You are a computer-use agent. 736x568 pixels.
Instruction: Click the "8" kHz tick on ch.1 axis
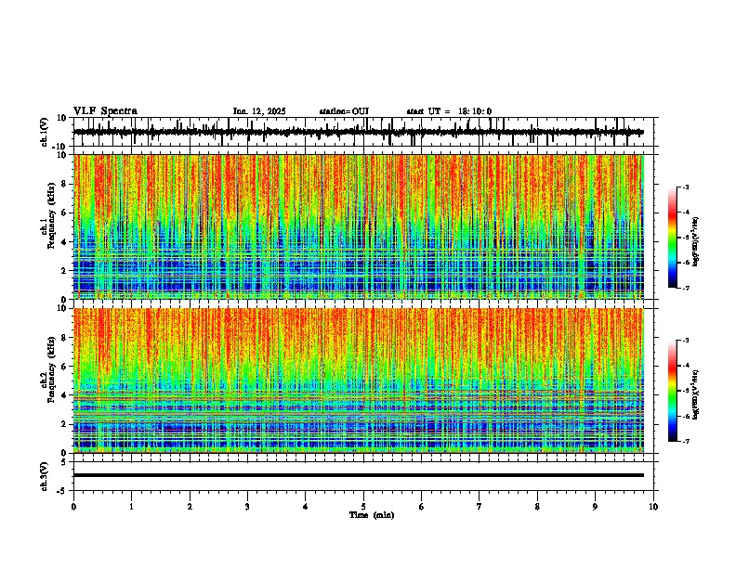(65, 184)
